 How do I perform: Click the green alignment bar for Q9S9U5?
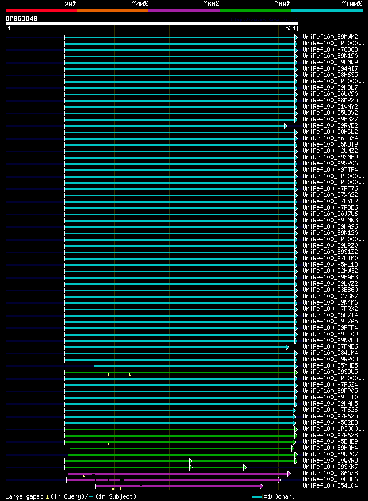(x=181, y=372)
